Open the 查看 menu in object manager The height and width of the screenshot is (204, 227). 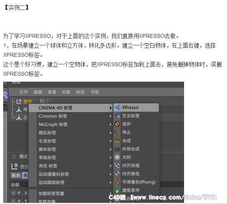point(52,92)
